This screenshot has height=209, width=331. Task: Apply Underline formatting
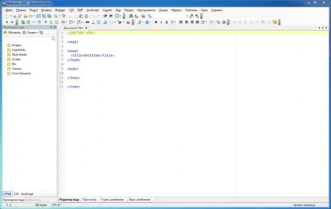[x=167, y=22]
